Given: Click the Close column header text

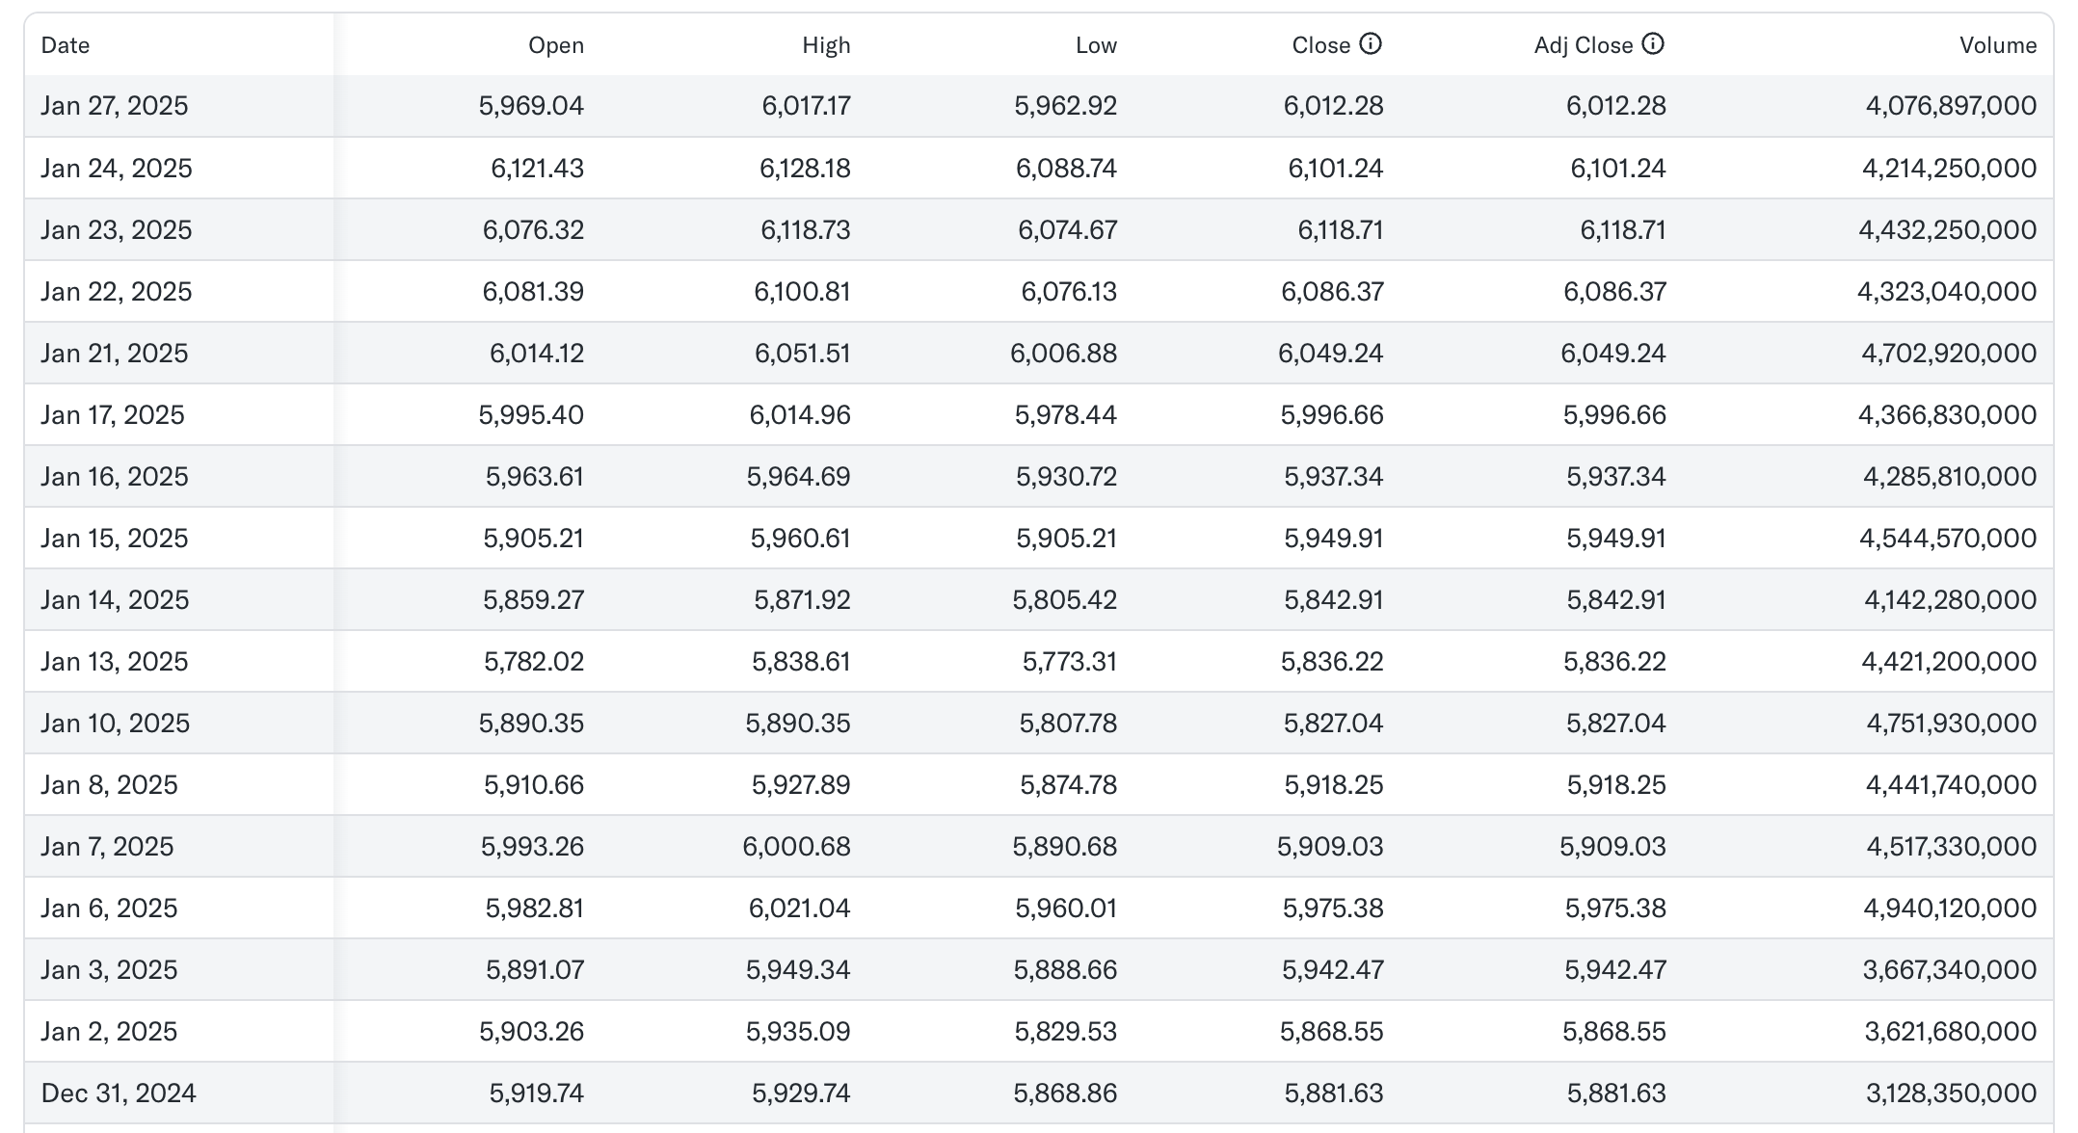Looking at the screenshot, I should coord(1320,45).
